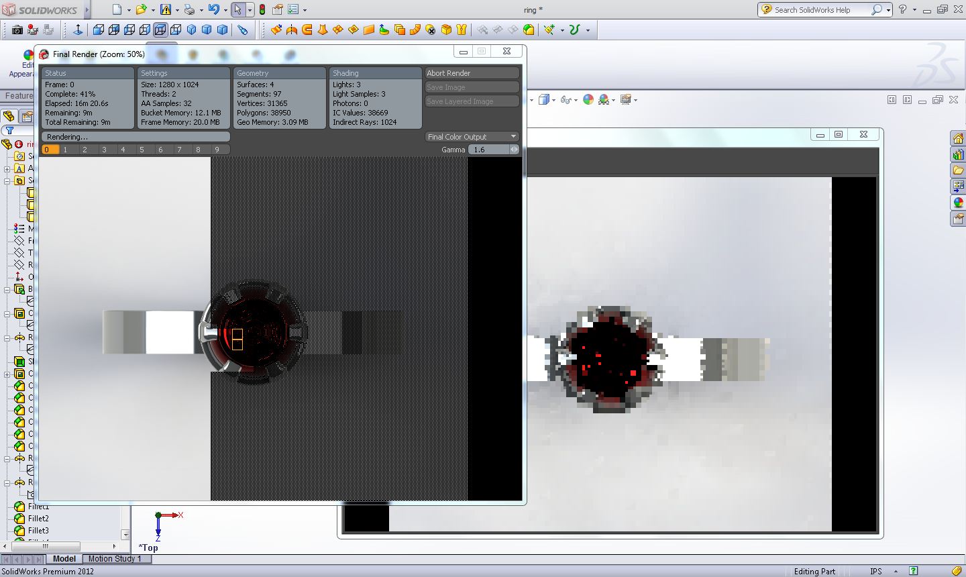Expand the Select tool dropdown arrow
This screenshot has width=966, height=577.
click(x=250, y=10)
